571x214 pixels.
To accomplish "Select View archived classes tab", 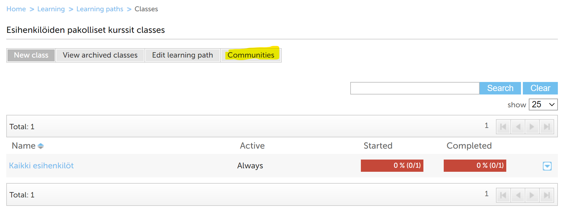I will point(100,55).
